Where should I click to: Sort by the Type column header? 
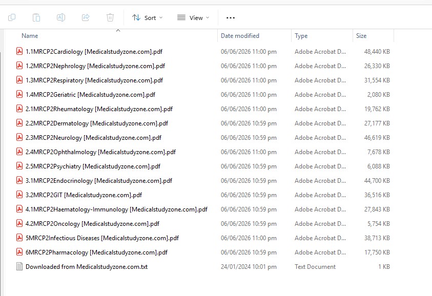[301, 36]
